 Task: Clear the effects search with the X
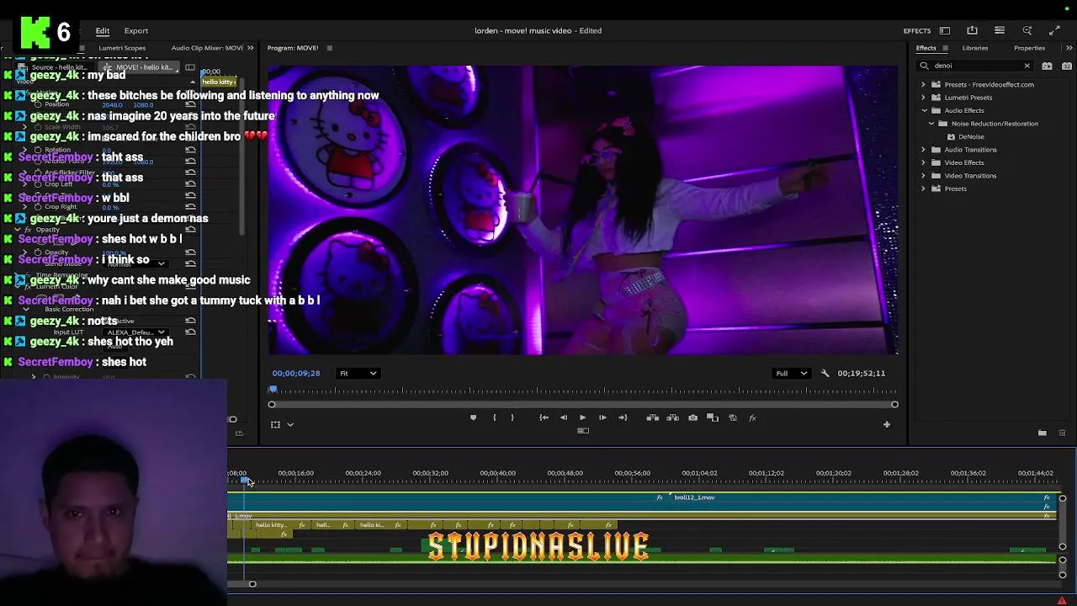pos(1027,66)
